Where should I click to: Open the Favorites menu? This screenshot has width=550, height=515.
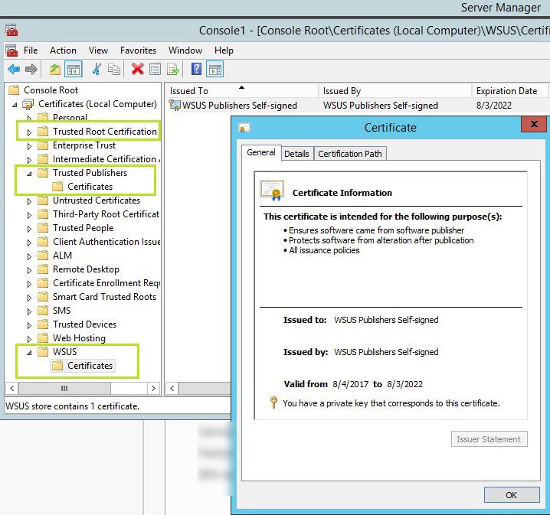(x=138, y=51)
